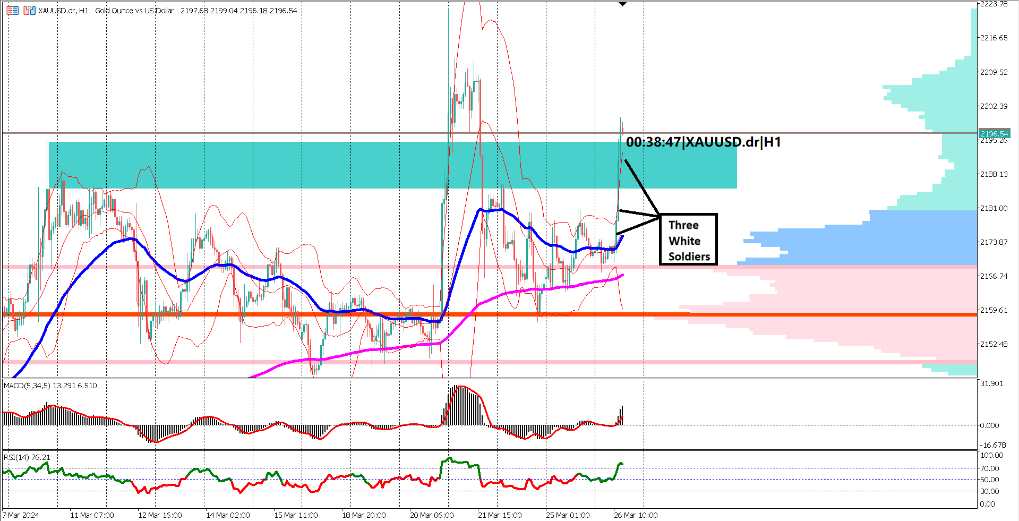
Task: Click the market depth panel icon
Action: (12, 10)
